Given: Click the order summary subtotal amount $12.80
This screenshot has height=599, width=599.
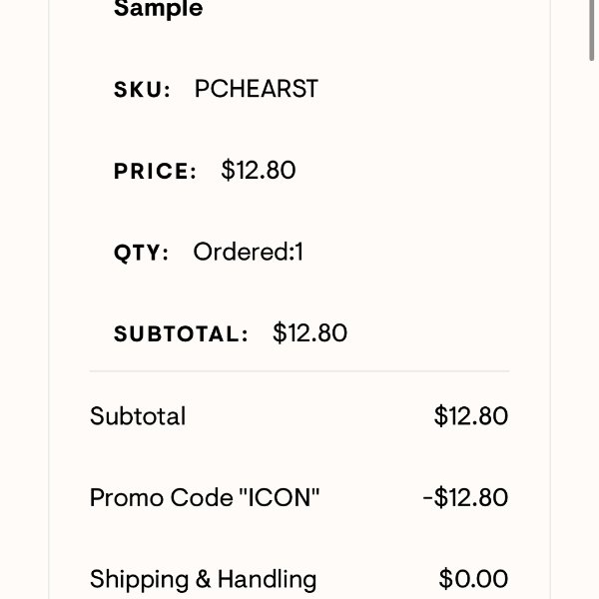Looking at the screenshot, I should 471,415.
